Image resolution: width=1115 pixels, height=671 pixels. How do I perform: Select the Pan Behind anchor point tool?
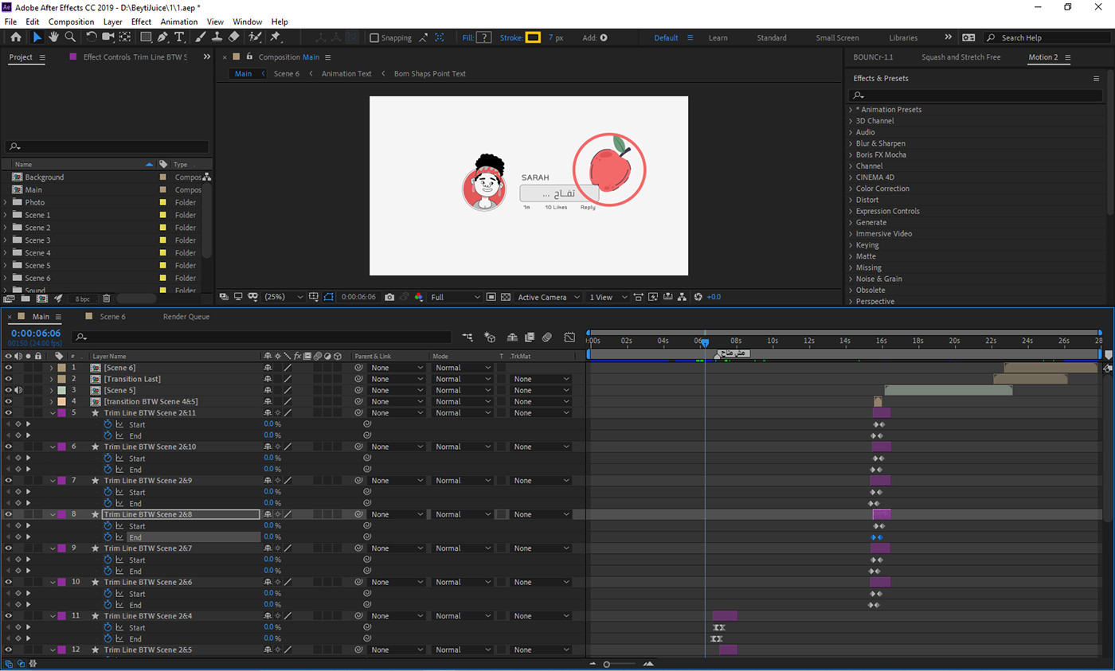(x=125, y=37)
